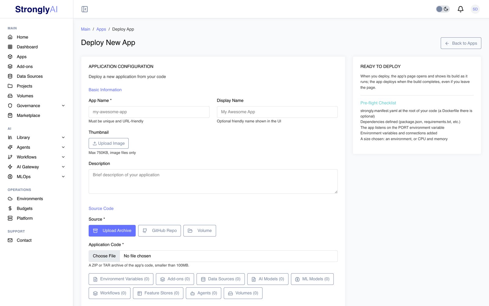Select Volume source option

pyautogui.click(x=200, y=231)
